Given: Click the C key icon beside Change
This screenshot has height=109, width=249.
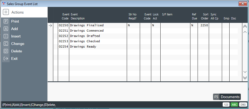Looking at the screenshot, I should (x=6, y=44).
